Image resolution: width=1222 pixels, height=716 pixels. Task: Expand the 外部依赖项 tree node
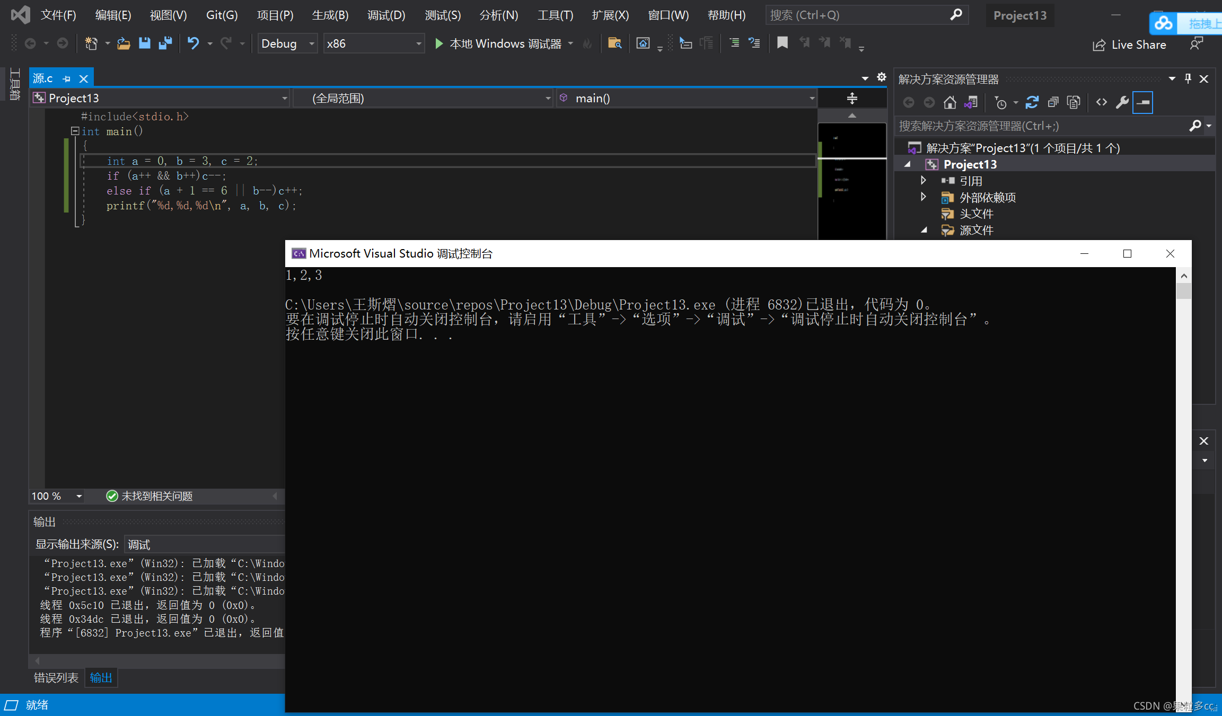[925, 197]
